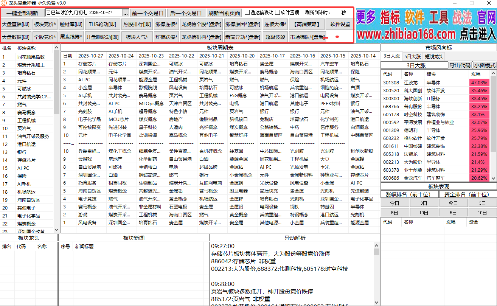Open the 大盘直播[即] toolbar item

point(16,25)
